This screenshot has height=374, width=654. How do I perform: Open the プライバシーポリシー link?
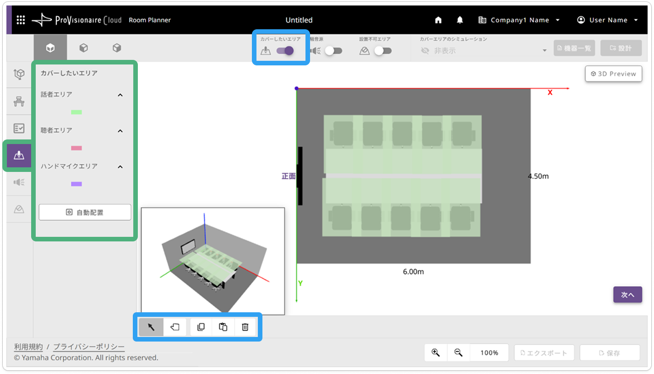click(89, 347)
